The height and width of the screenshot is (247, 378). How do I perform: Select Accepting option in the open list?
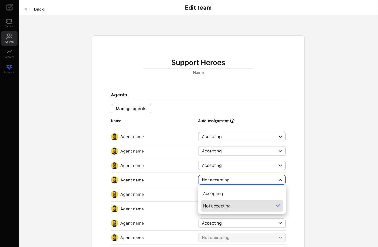(242, 194)
